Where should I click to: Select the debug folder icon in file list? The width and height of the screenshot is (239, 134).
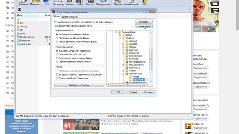(x=18, y=26)
